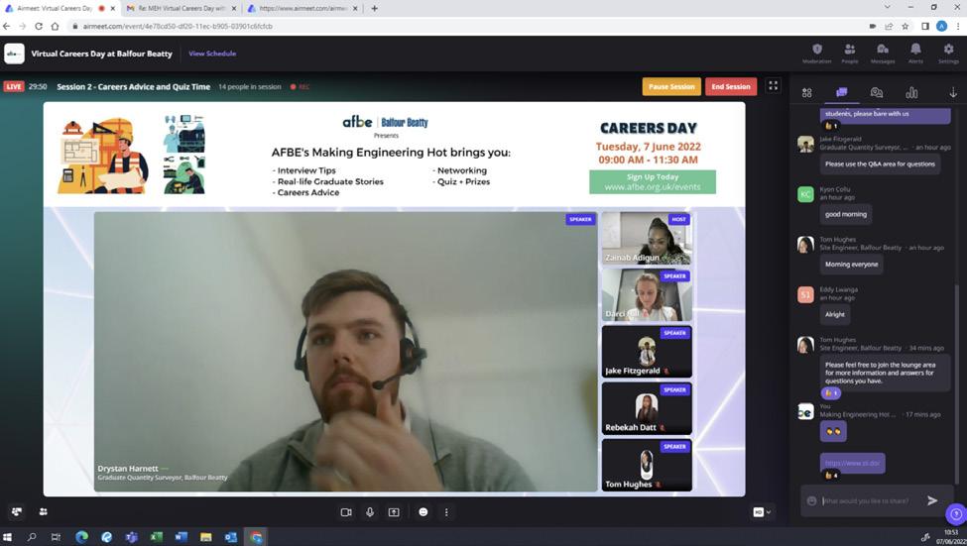Click thumbs-up reaction on lounge area message
Screen dimensions: 967x546
point(831,393)
